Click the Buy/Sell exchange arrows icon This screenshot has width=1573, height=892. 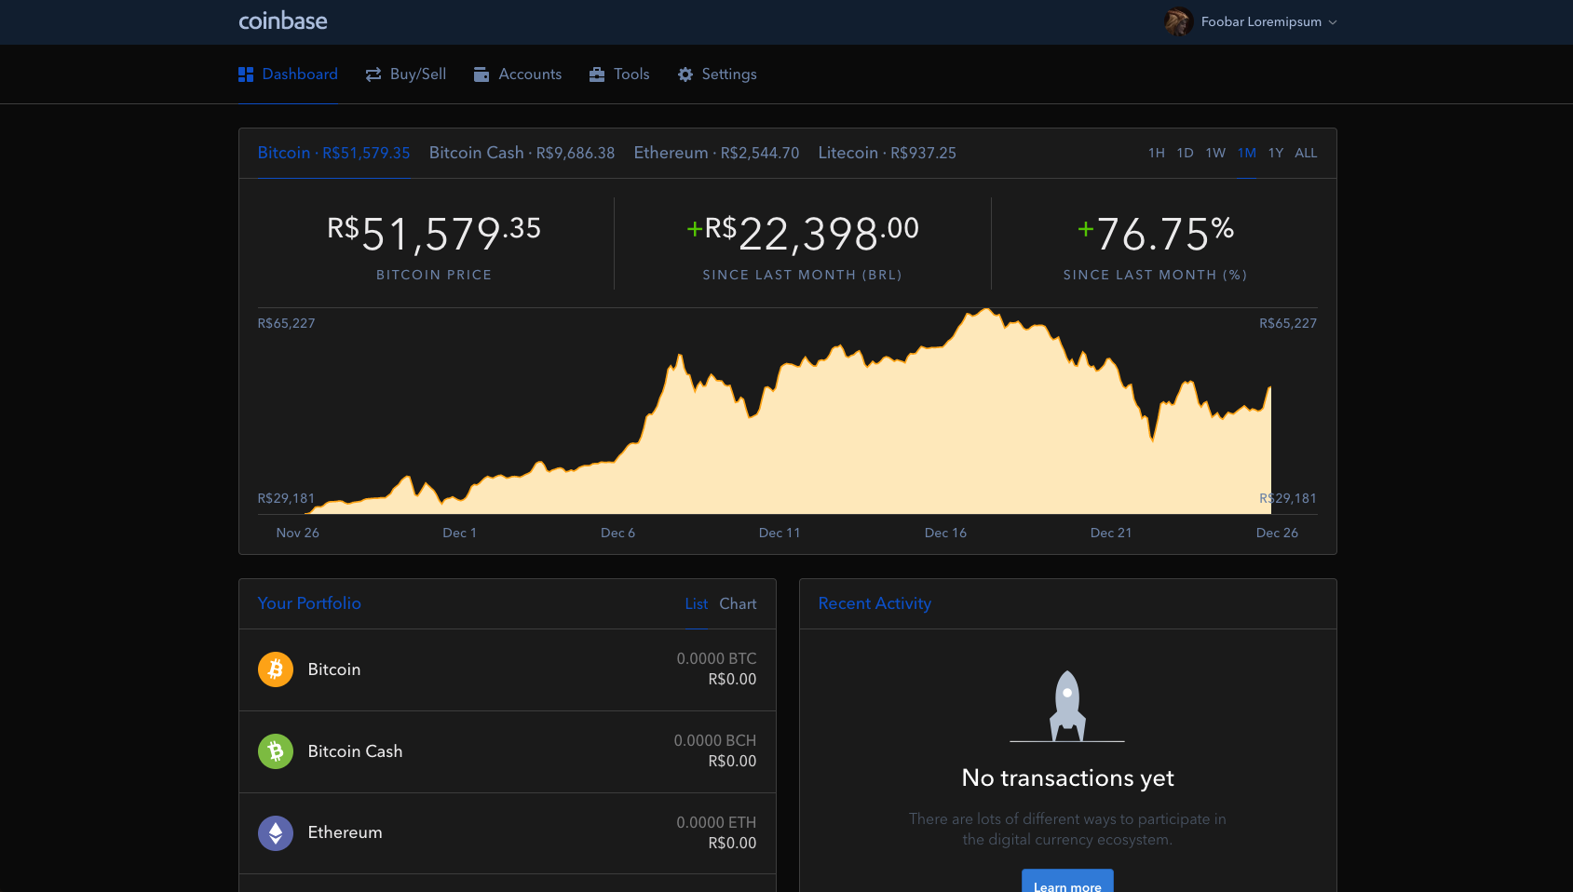[x=373, y=74]
